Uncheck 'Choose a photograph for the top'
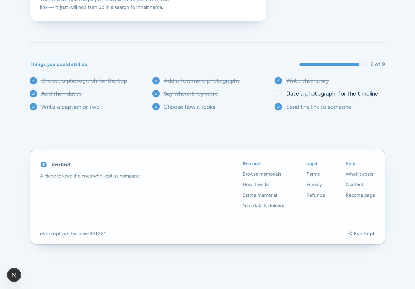This screenshot has width=415, height=289. pos(33,81)
